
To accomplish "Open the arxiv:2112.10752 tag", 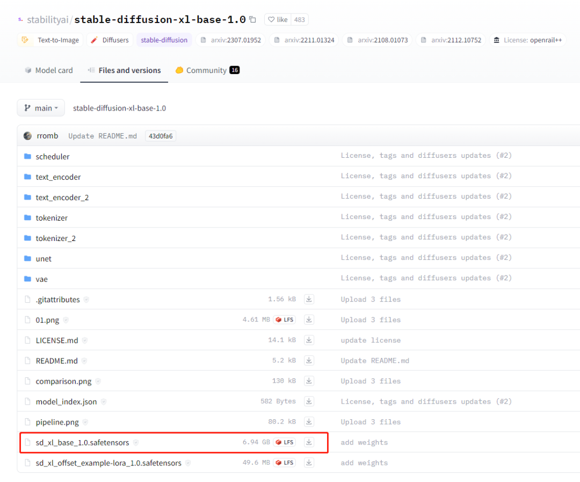I will pyautogui.click(x=451, y=40).
